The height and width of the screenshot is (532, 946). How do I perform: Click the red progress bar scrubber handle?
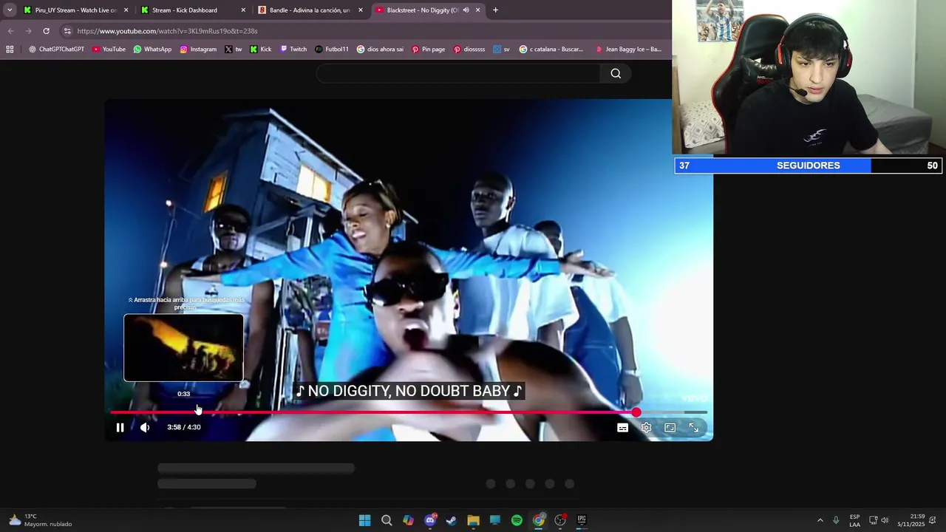coord(636,412)
